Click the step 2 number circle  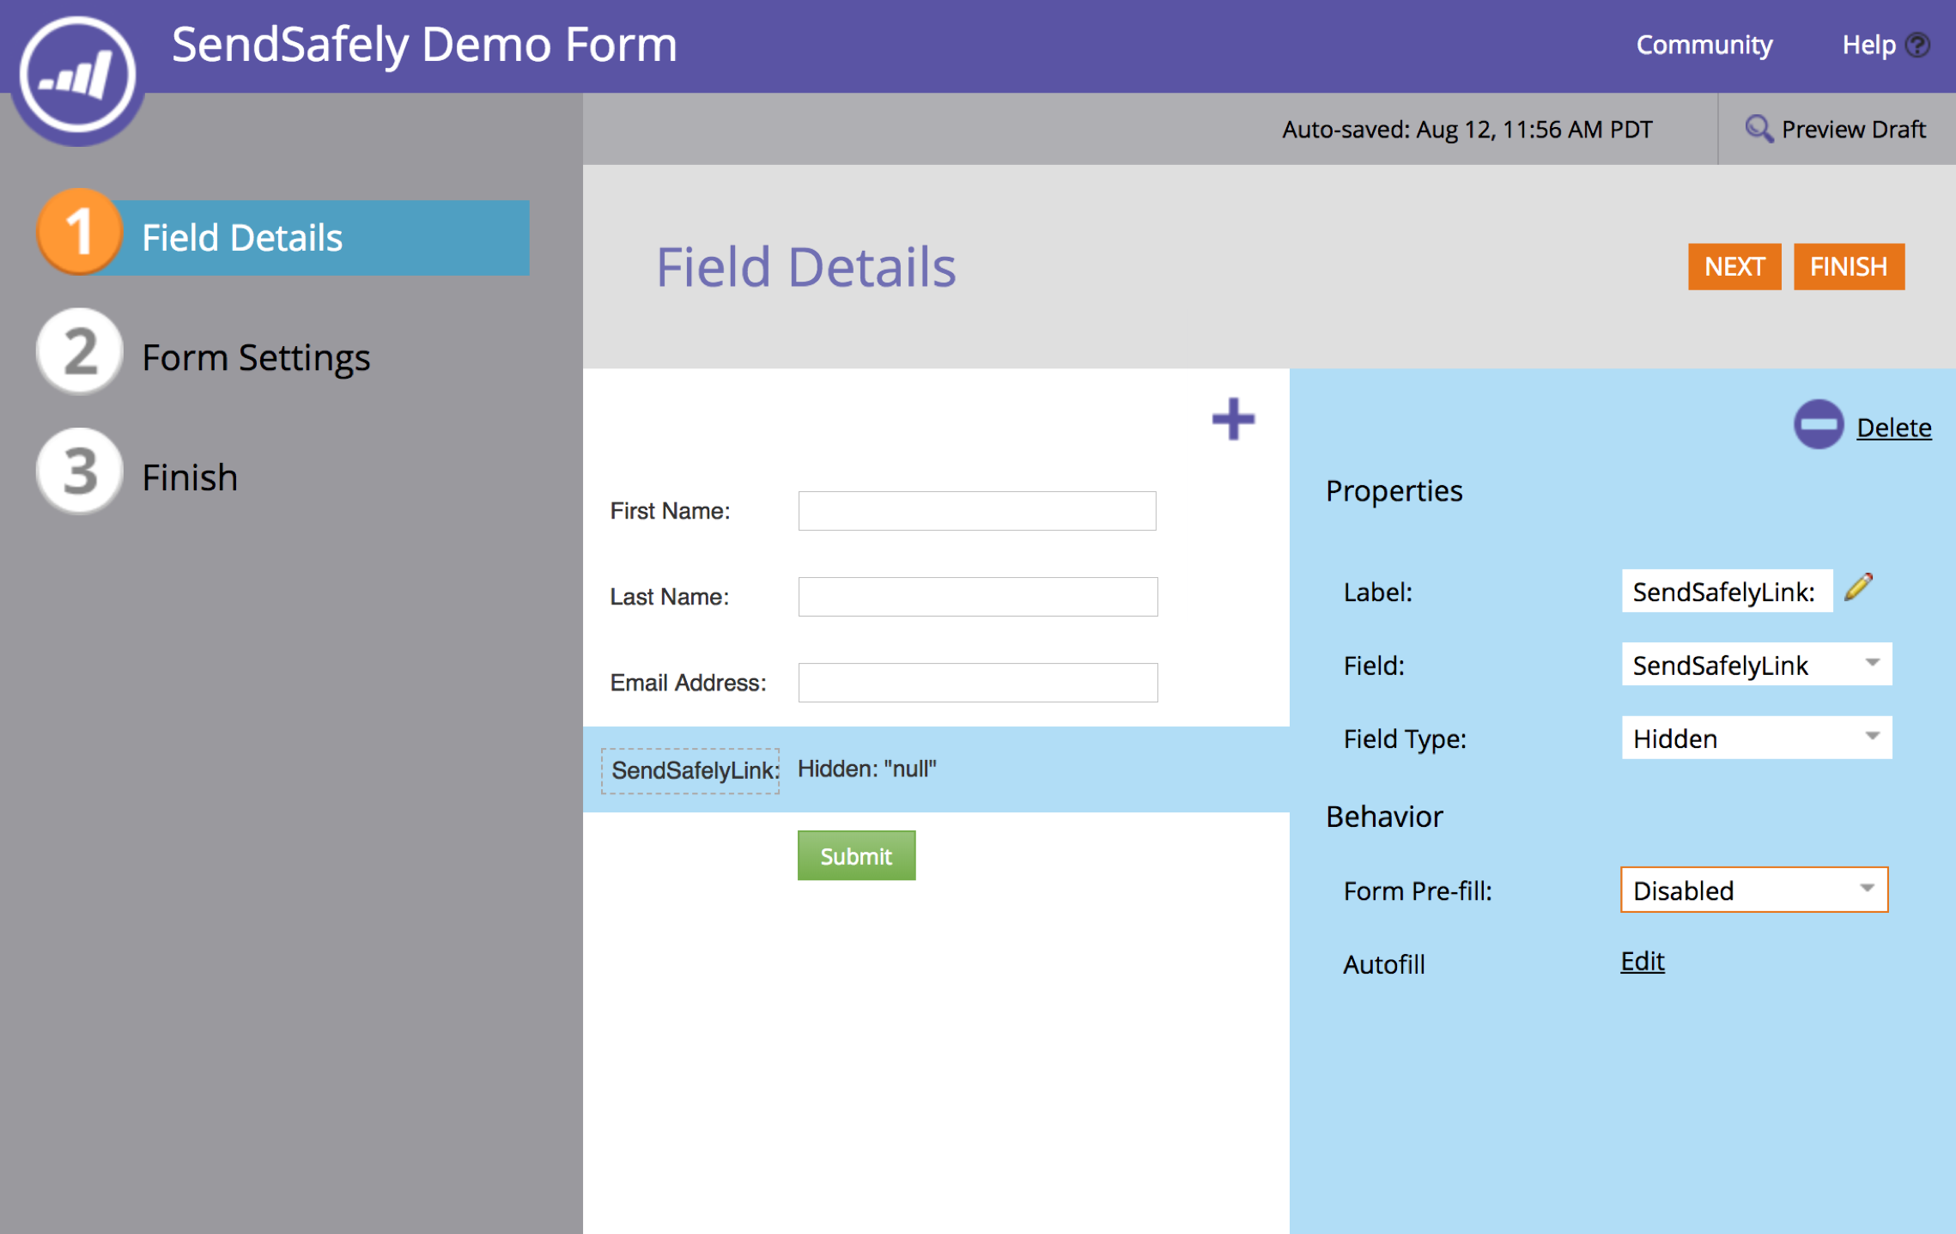coord(80,352)
